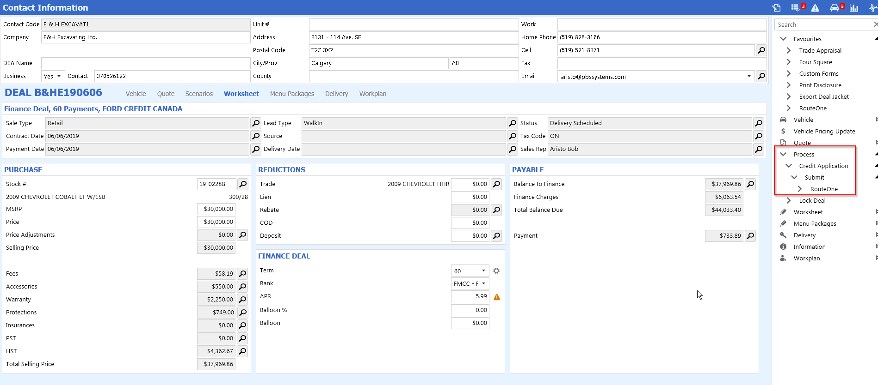Click the warning triangle alert icon

click(x=815, y=8)
